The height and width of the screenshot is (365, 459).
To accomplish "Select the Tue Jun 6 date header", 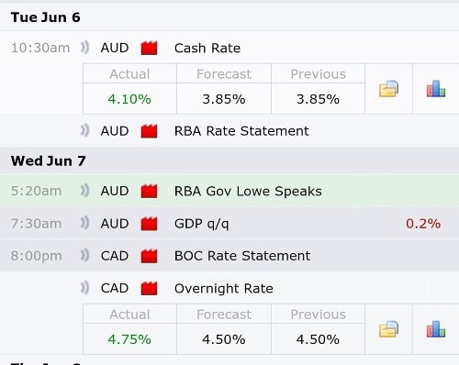I will tap(229, 17).
